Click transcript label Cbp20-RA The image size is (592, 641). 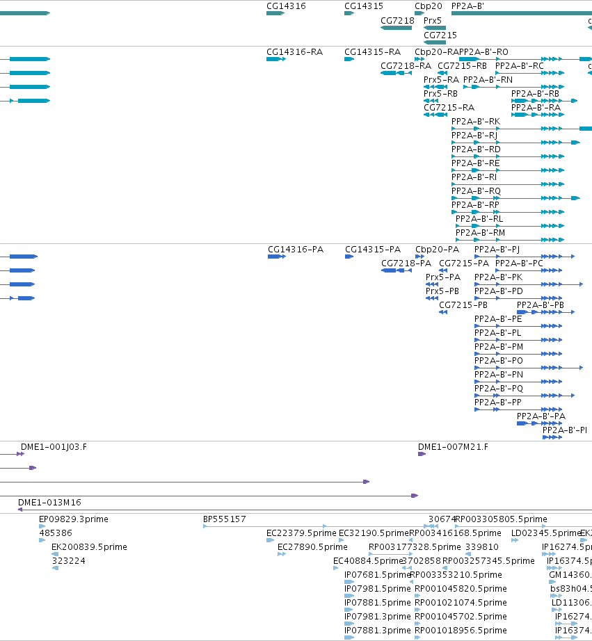point(437,52)
